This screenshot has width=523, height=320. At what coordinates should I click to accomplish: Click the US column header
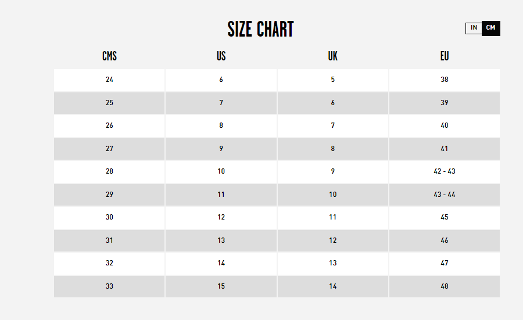221,56
